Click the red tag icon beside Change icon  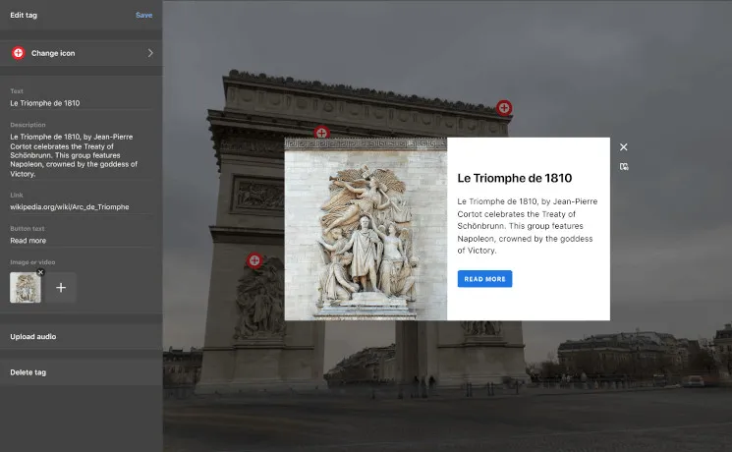(18, 53)
